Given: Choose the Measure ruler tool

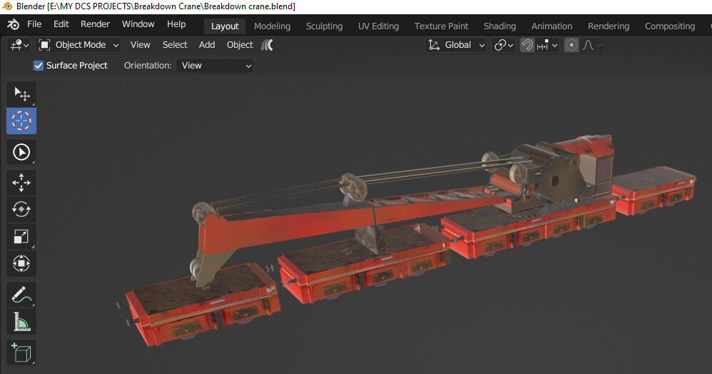Looking at the screenshot, I should coord(21,322).
